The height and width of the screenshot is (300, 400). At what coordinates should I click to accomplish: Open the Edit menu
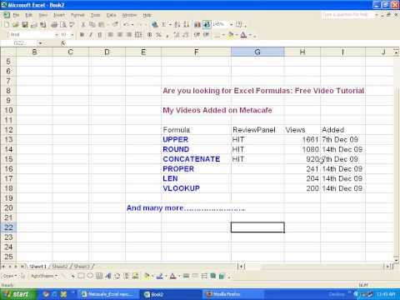(x=29, y=15)
